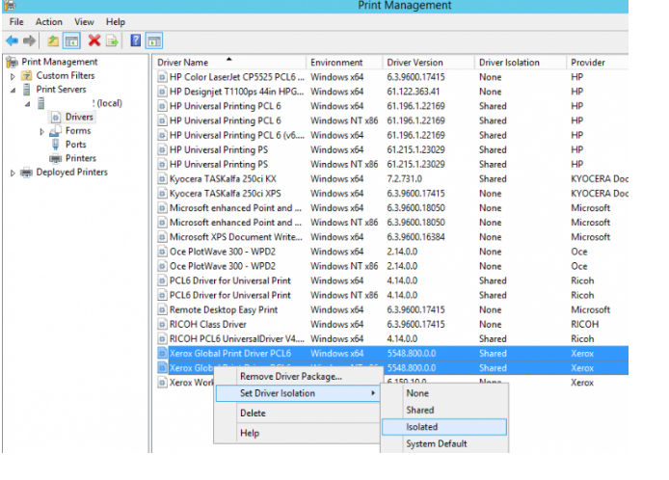Click the Drivers node icon
The image size is (669, 480).
tap(56, 117)
